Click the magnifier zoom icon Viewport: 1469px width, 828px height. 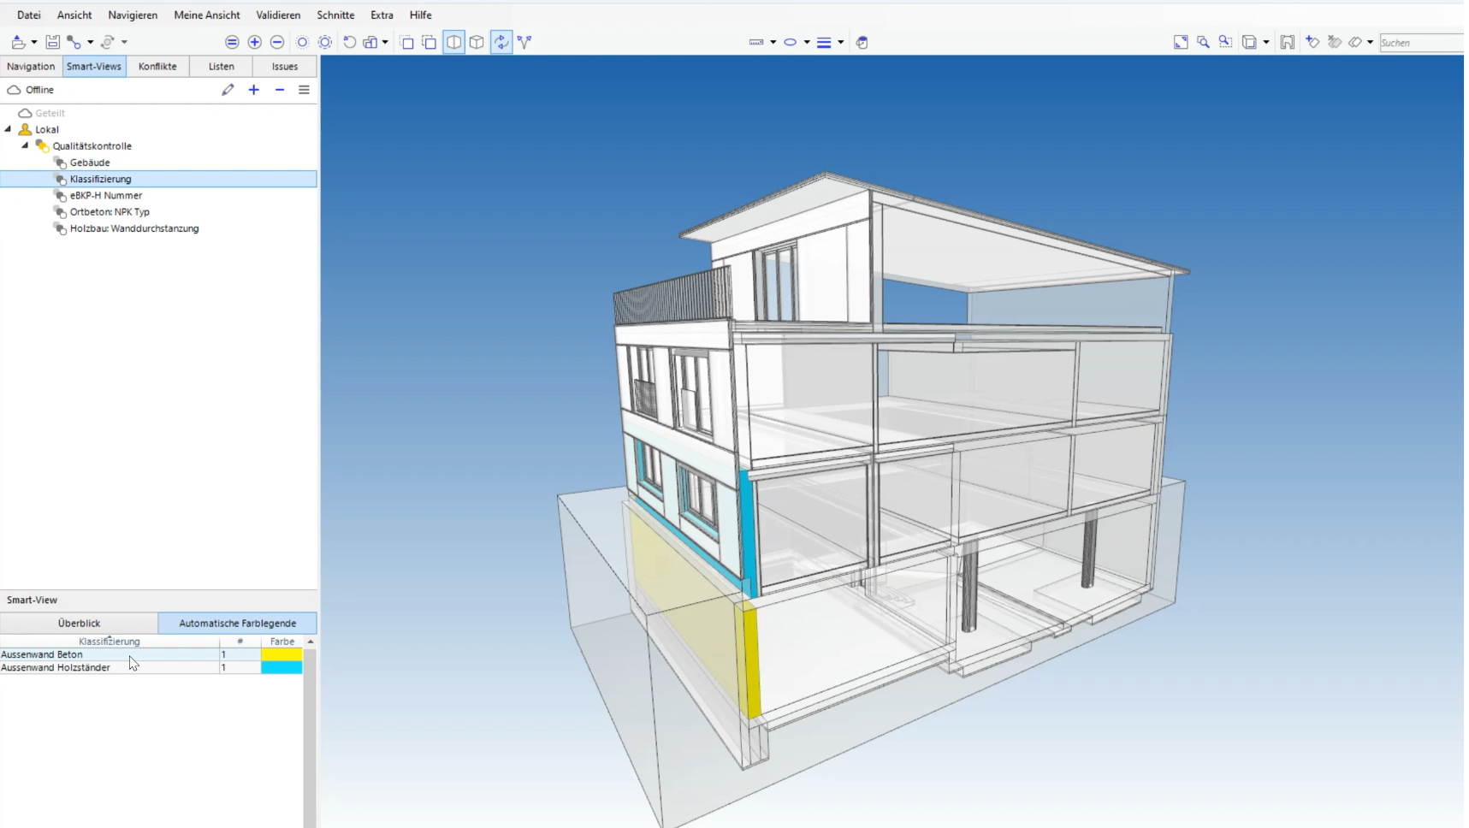[x=1203, y=42]
